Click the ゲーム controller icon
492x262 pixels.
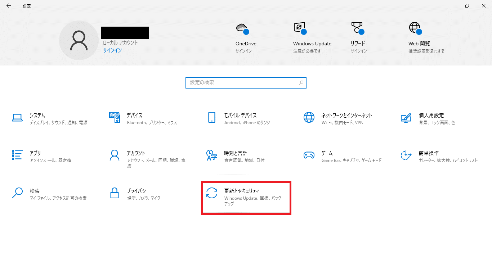[x=309, y=155]
